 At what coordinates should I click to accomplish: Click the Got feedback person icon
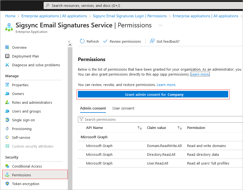click(152, 41)
